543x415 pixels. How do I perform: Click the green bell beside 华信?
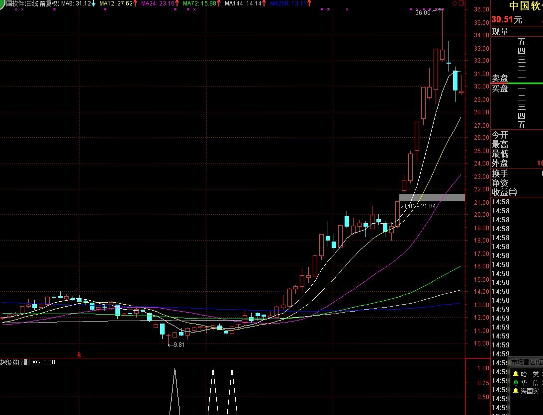pyautogui.click(x=516, y=383)
